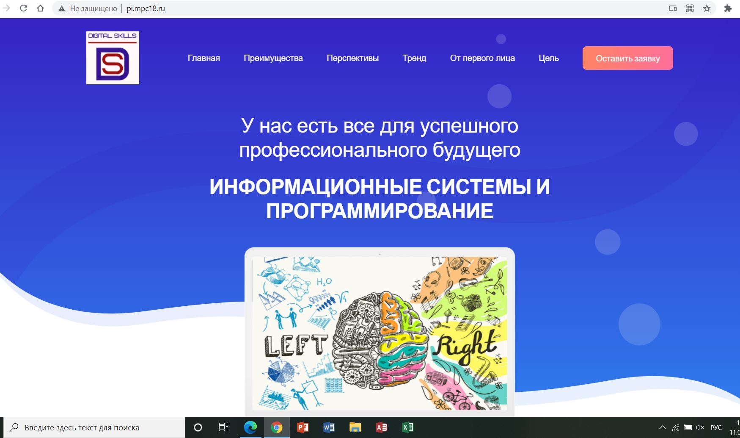Click the QR code icon in address bar
Image resolution: width=740 pixels, height=438 pixels.
(690, 8)
